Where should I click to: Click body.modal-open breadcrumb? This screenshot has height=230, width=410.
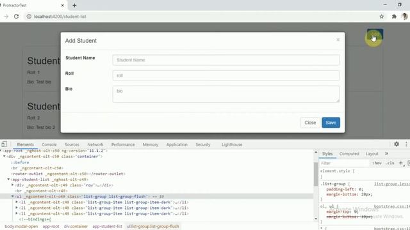[x=21, y=226]
